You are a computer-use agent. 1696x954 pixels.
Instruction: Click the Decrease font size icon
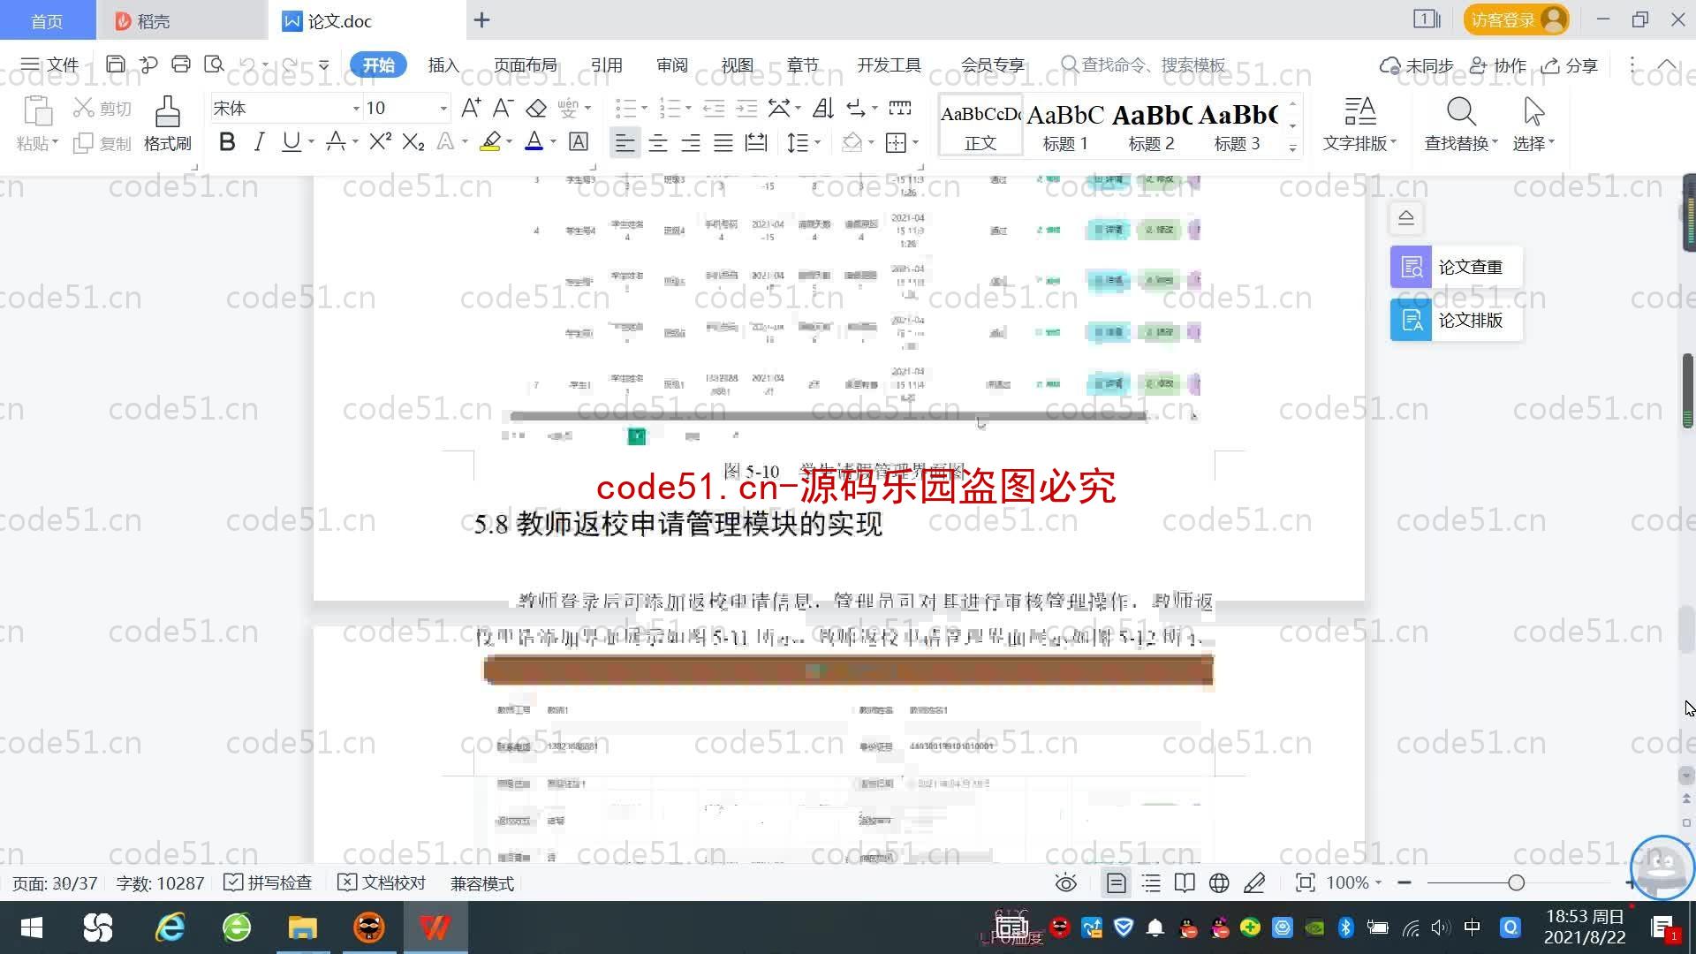coord(503,108)
